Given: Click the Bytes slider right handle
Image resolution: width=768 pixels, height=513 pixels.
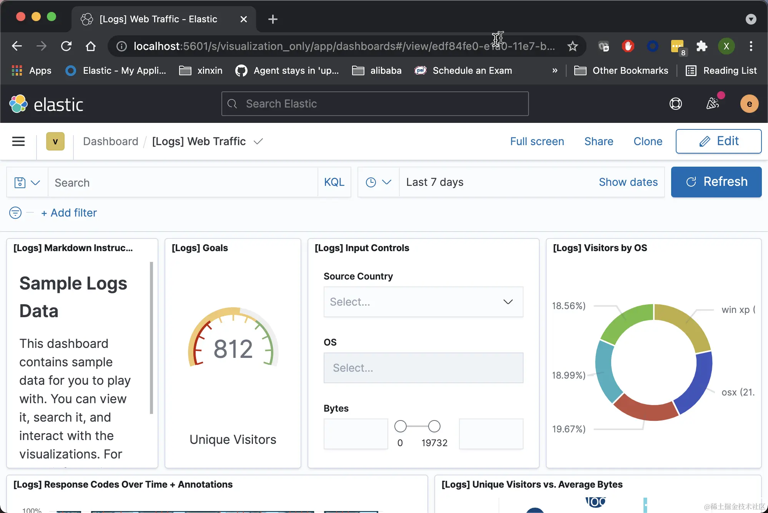Looking at the screenshot, I should (x=434, y=426).
